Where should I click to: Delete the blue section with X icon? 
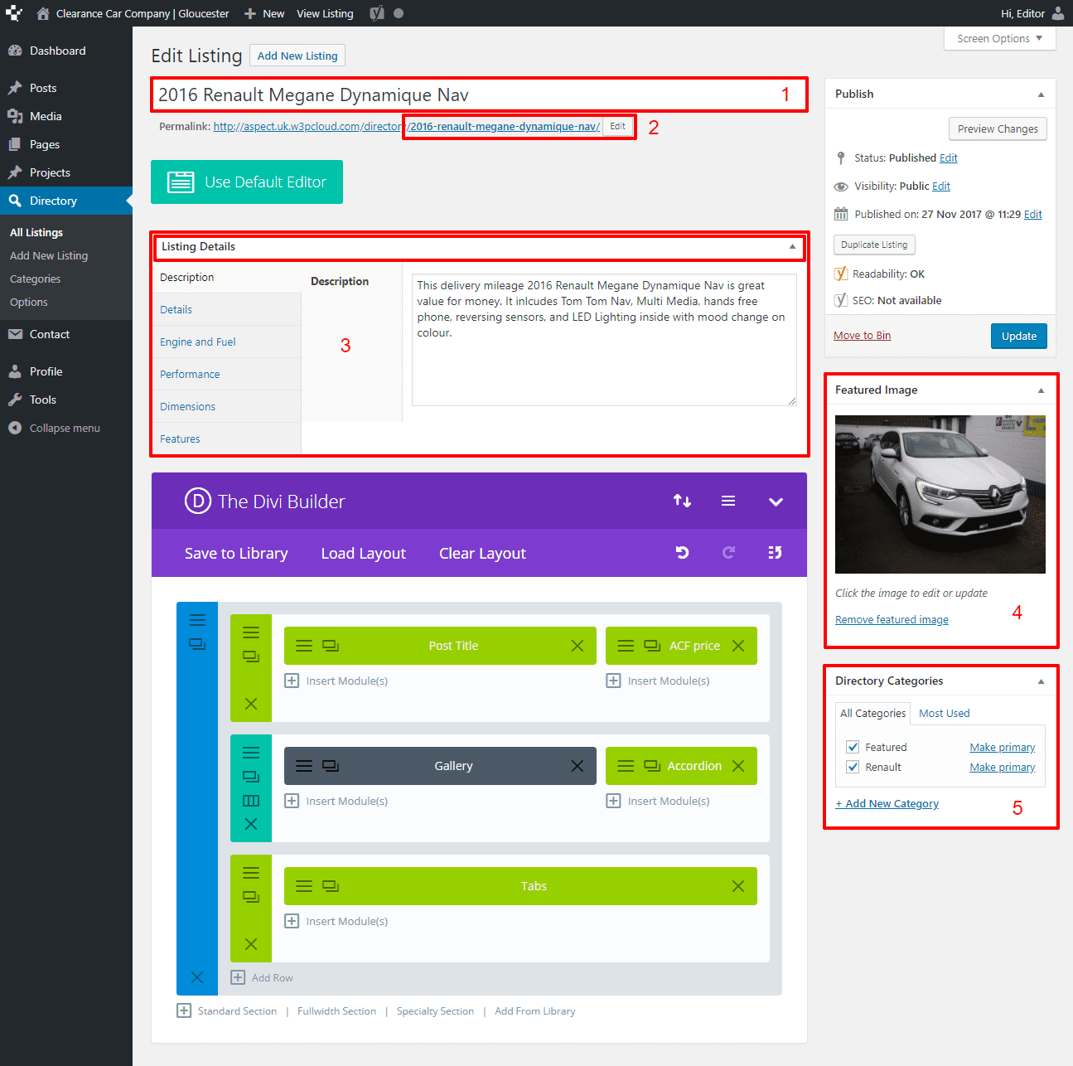[x=197, y=977]
